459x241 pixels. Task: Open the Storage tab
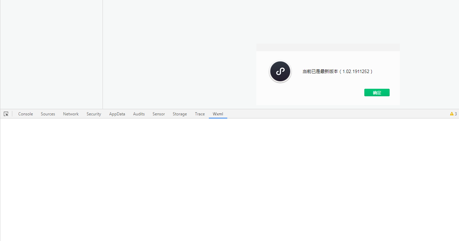pyautogui.click(x=180, y=114)
